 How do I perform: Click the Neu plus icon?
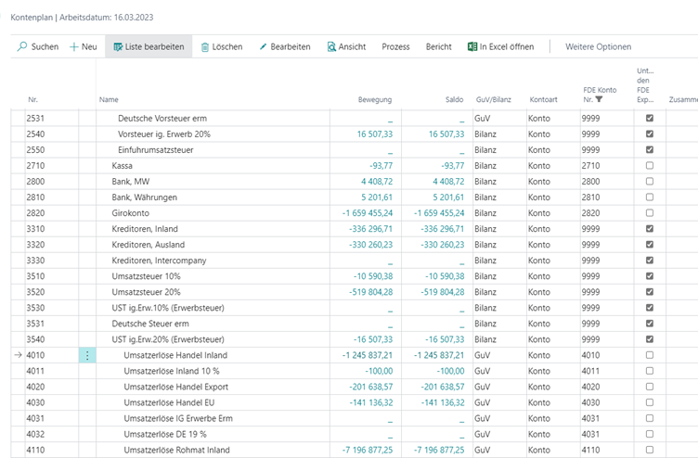74,46
